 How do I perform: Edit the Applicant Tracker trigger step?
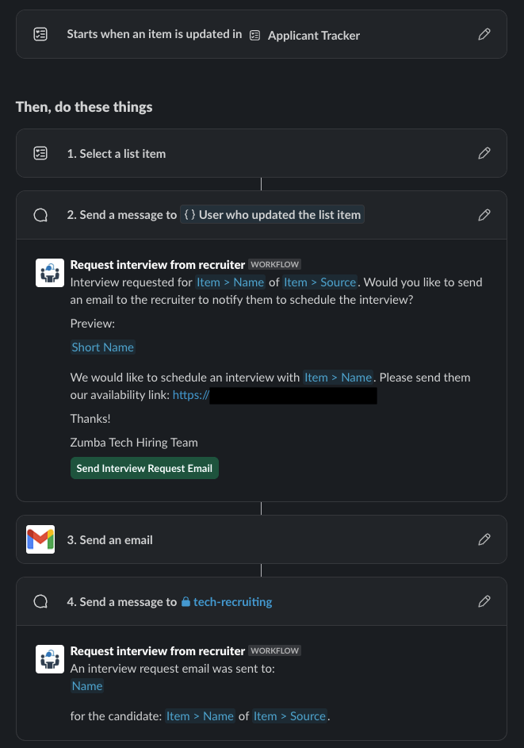tap(484, 34)
